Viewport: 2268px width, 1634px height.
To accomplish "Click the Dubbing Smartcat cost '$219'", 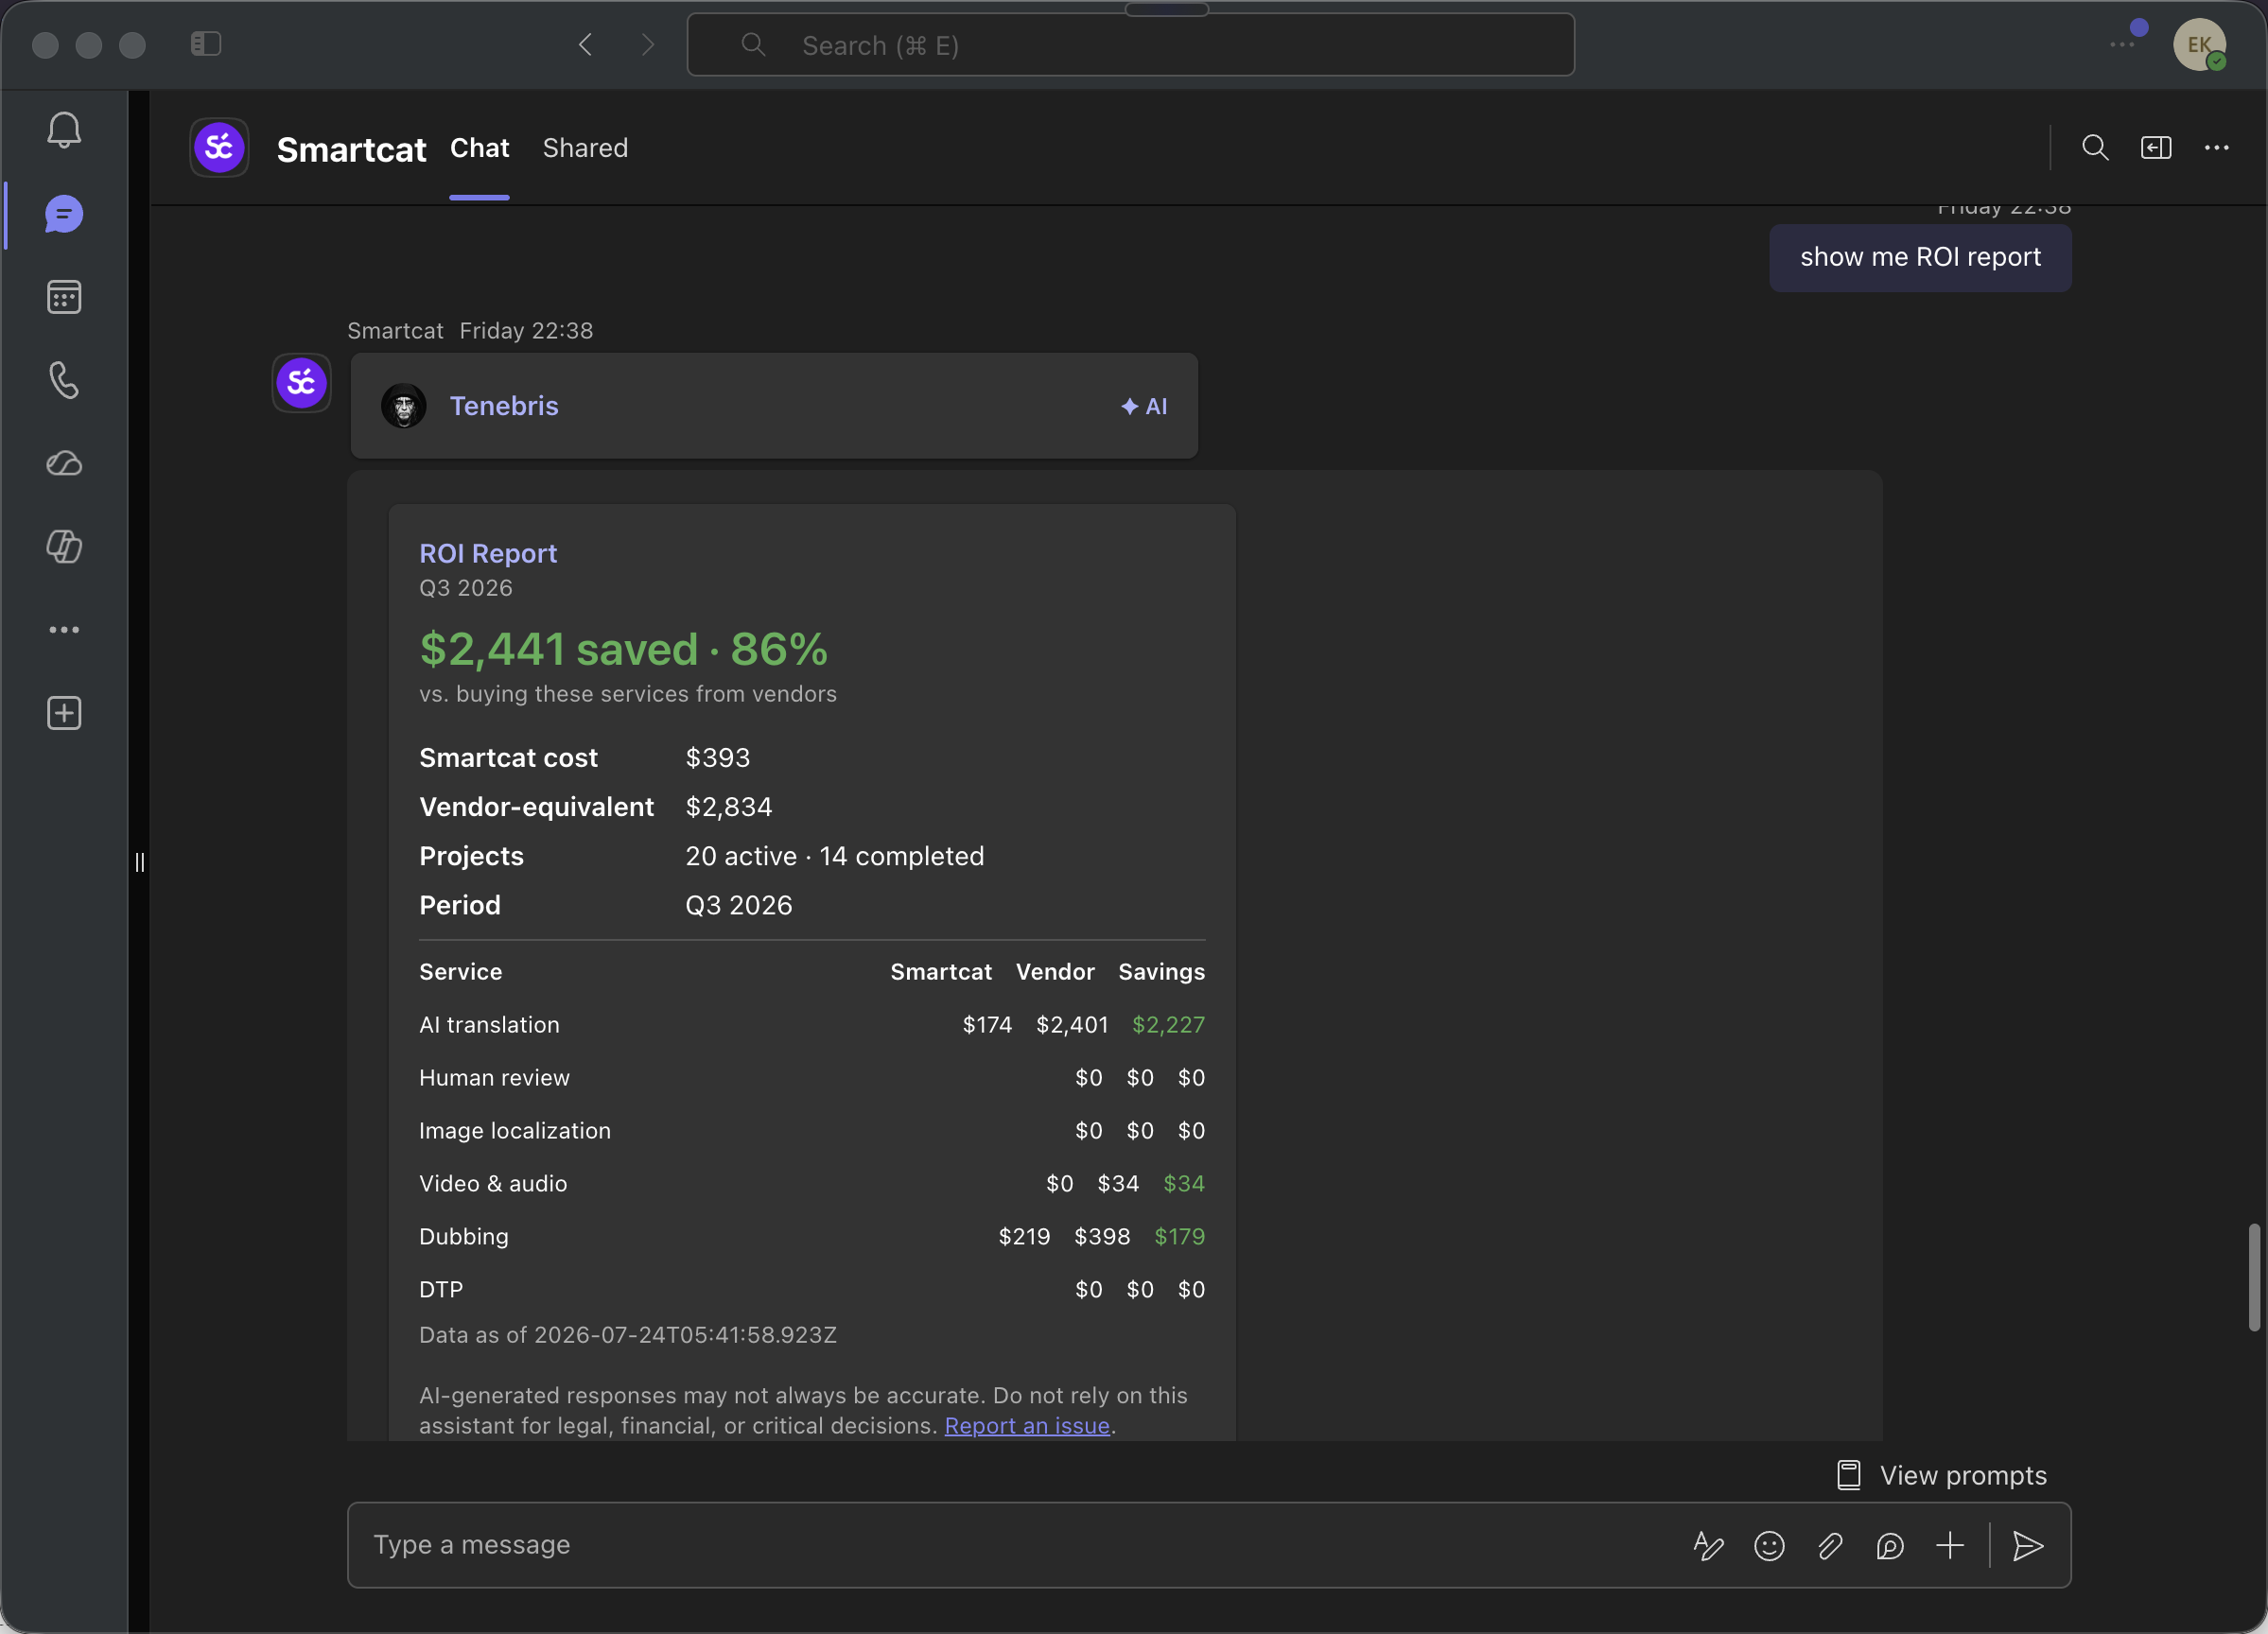I will 1024,1236.
